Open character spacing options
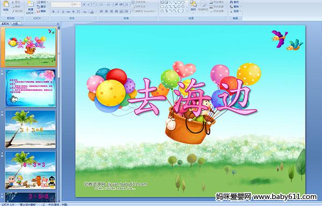 (x=78, y=12)
